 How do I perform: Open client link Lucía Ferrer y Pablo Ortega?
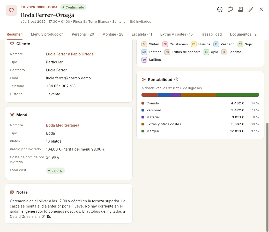[70, 54]
